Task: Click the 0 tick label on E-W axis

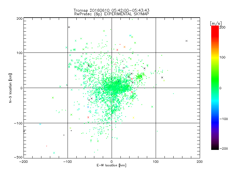Action: (x=112, y=162)
